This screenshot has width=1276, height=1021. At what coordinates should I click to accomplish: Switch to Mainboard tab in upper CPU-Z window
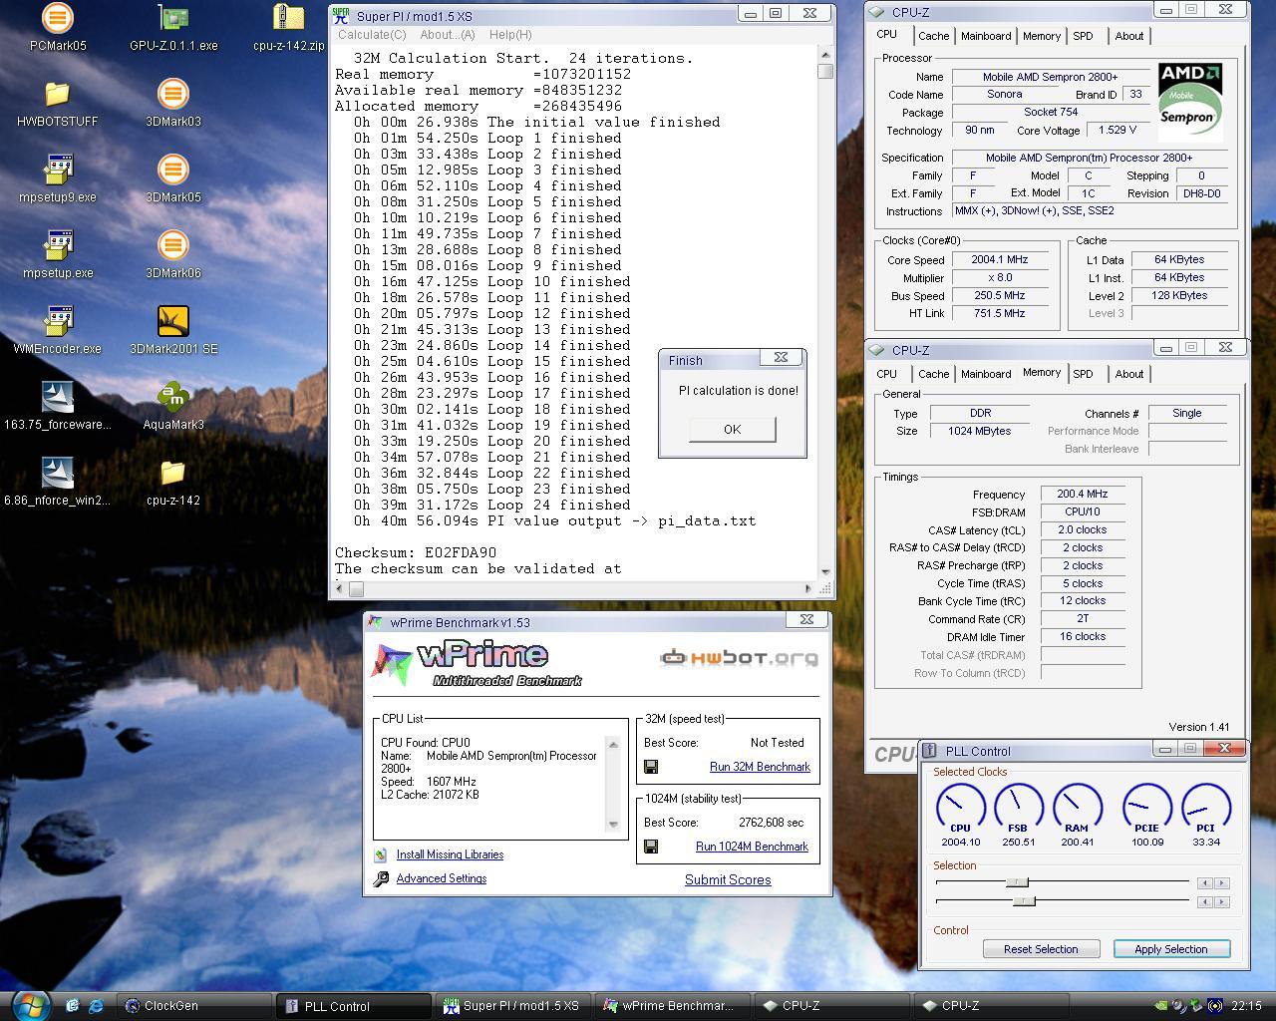pos(986,36)
